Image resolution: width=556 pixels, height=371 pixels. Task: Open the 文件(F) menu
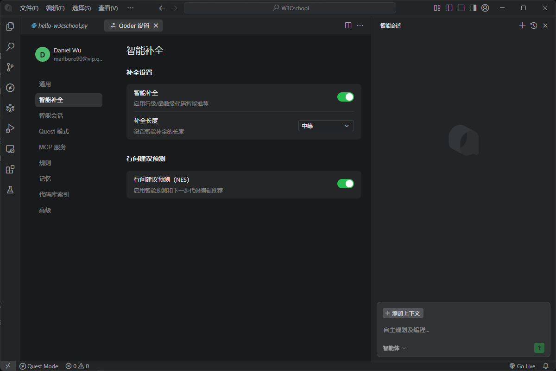click(29, 8)
